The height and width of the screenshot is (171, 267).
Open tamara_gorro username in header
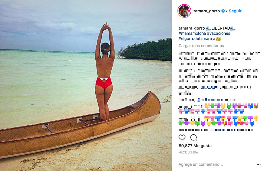(x=206, y=11)
